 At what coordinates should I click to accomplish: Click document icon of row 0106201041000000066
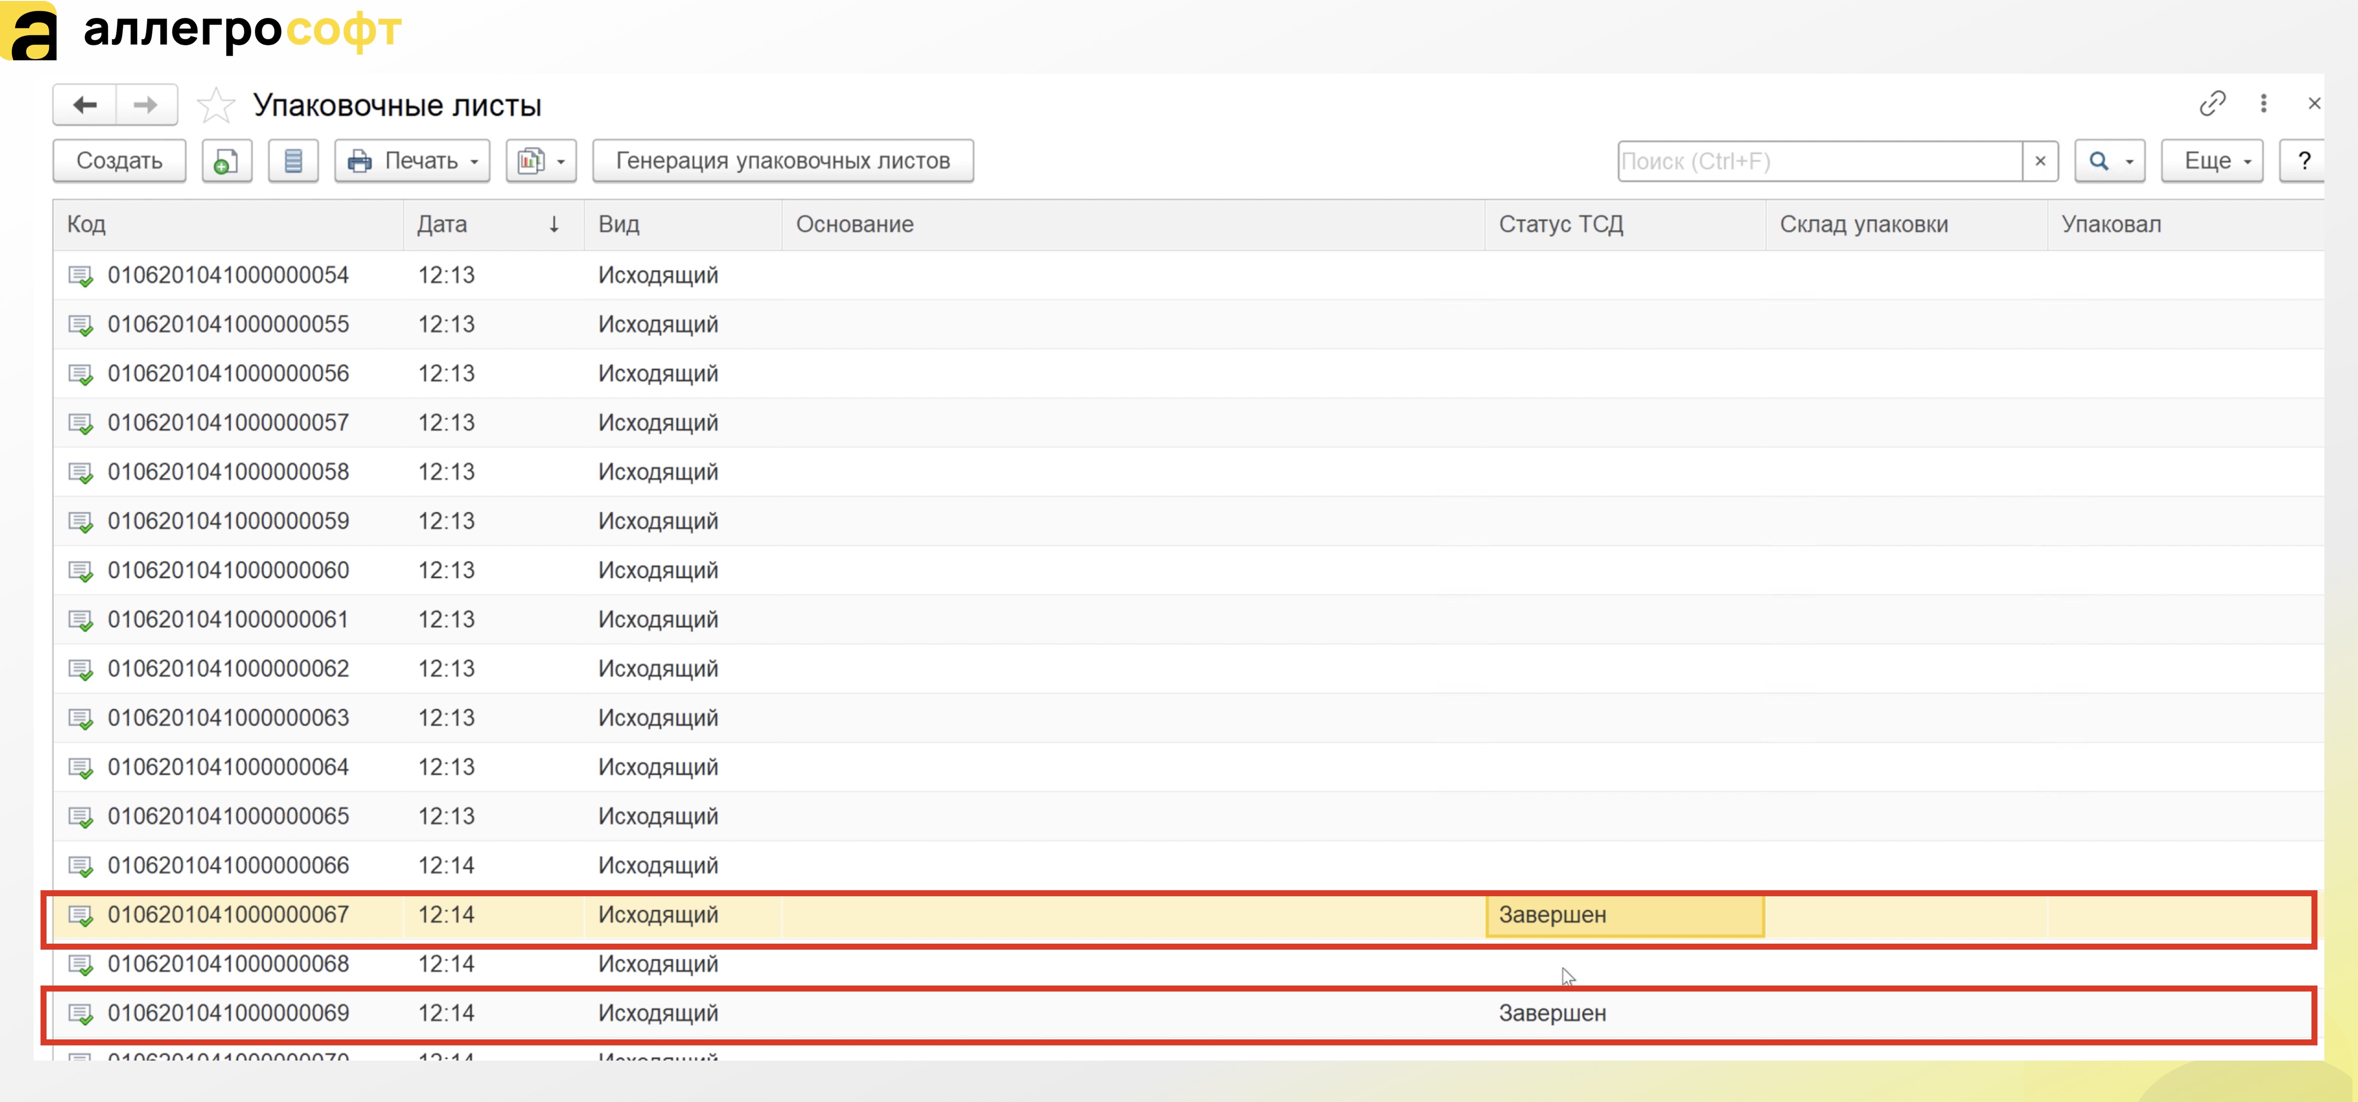(x=81, y=867)
